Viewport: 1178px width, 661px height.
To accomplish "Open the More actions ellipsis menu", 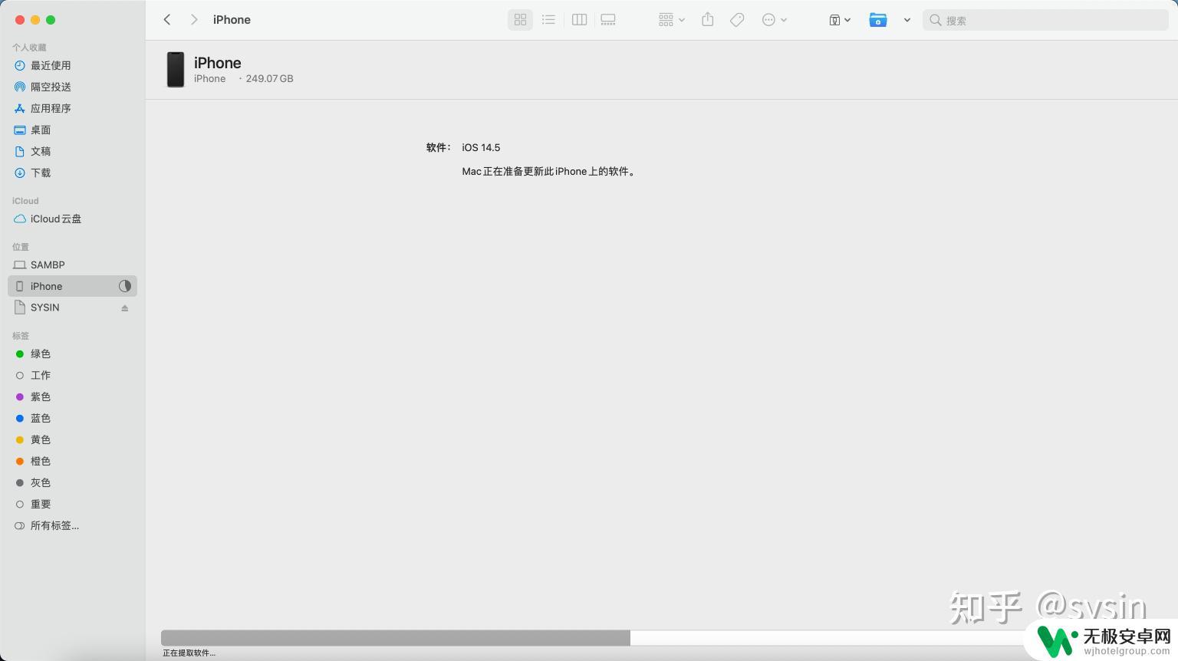I will 775,20.
